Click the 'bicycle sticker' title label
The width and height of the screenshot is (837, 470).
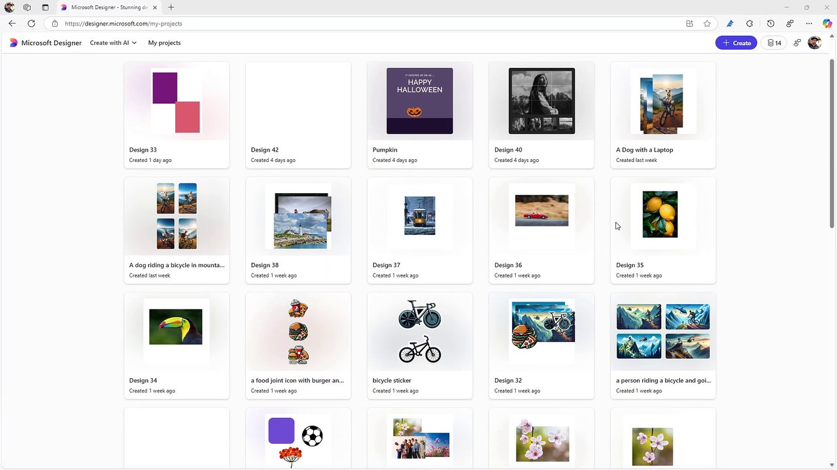(392, 381)
